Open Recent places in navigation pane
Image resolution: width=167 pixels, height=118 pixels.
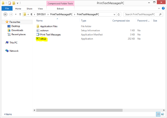(19, 34)
